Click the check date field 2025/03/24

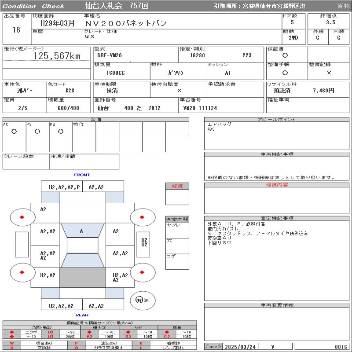[240, 347]
